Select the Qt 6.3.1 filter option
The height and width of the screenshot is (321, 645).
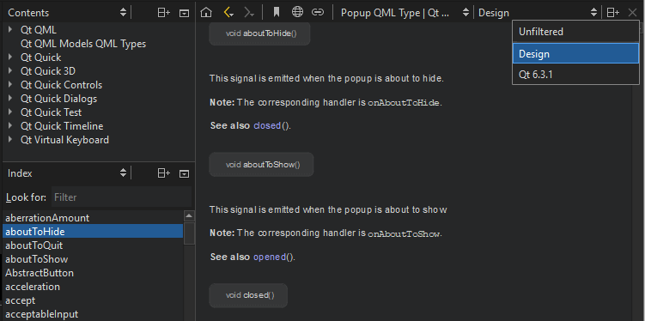click(575, 75)
